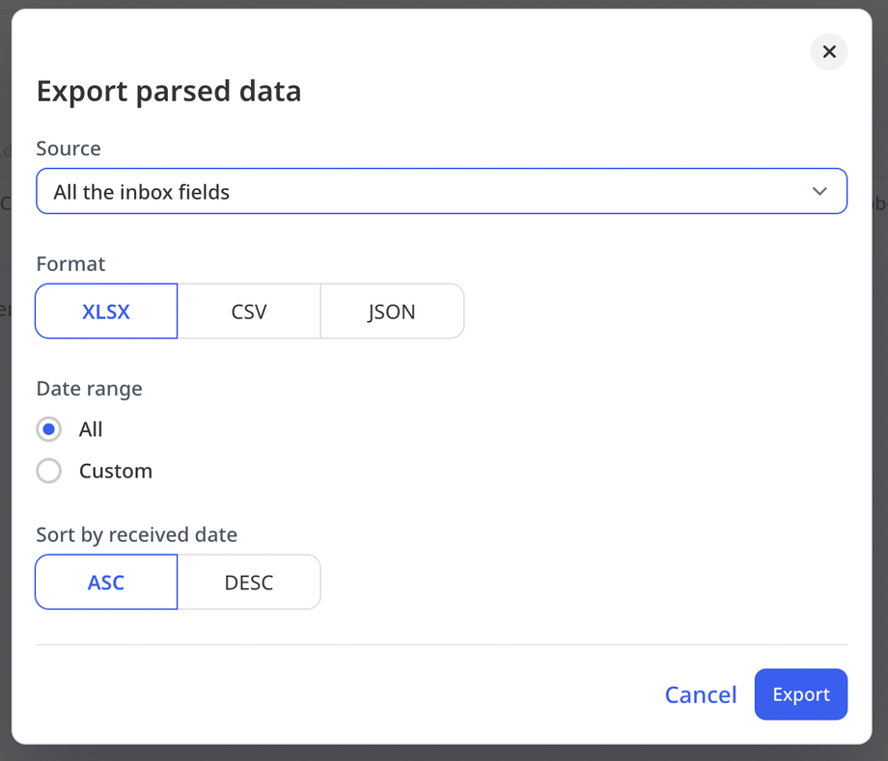Set the sort order to DESC
The height and width of the screenshot is (761, 888).
point(249,583)
